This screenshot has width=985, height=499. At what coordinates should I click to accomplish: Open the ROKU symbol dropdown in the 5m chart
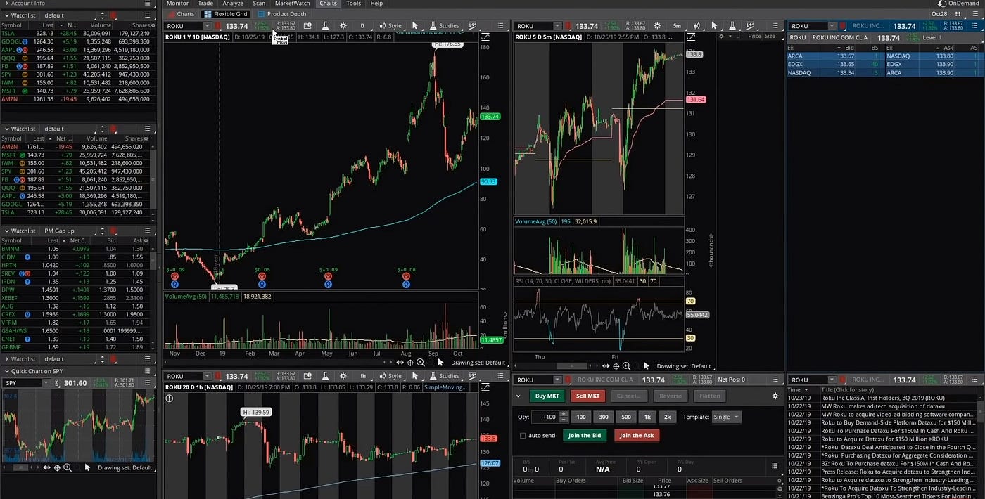tap(557, 26)
